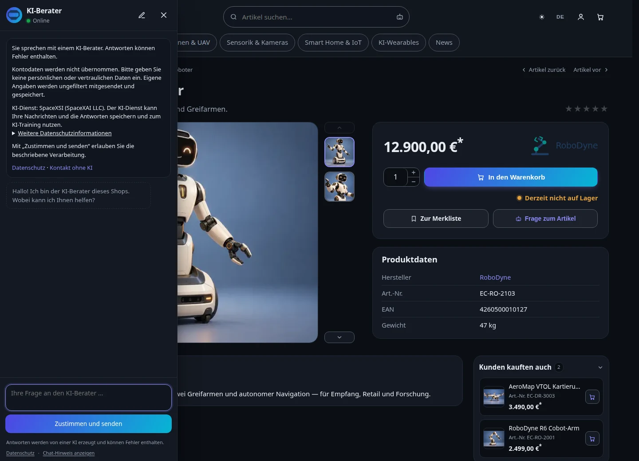Open the News tab
639x461 pixels.
click(x=444, y=43)
